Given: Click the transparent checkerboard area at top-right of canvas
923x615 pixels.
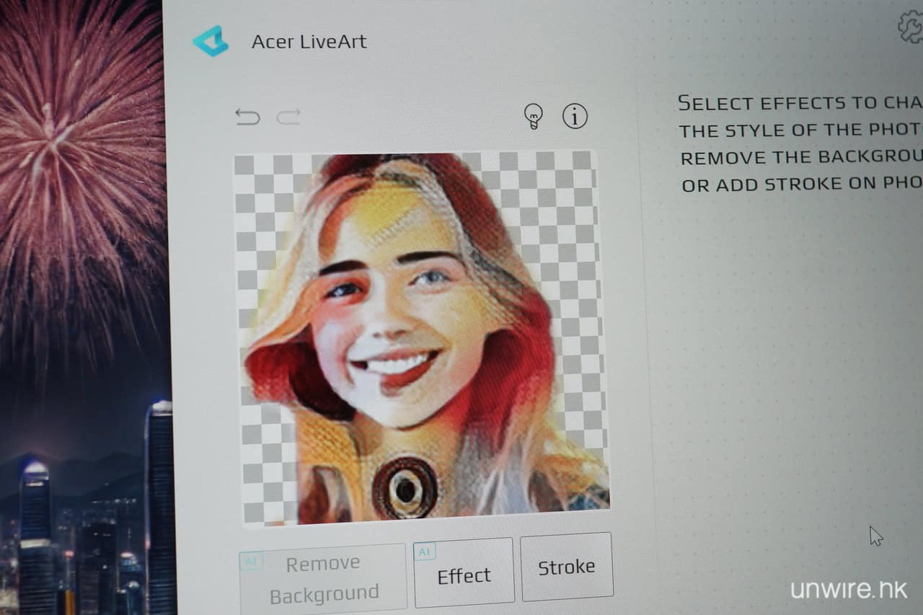Looking at the screenshot, I should tap(562, 187).
